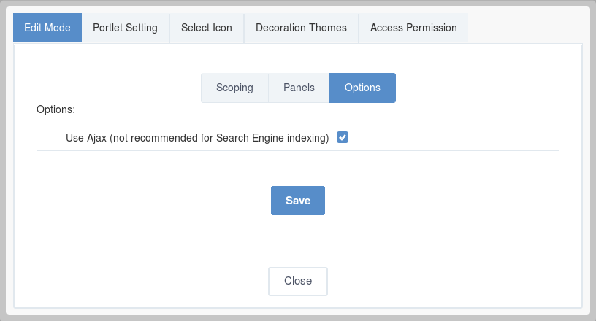Click blank tab strip beside Access Permission

click(524, 28)
